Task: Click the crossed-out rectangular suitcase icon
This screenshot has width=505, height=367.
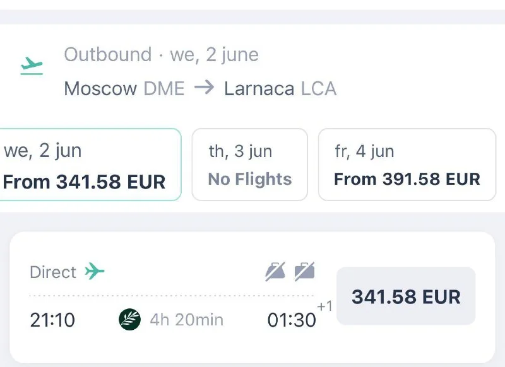Action: [x=304, y=271]
